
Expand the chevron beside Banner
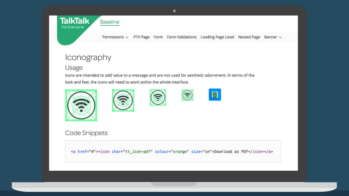pyautogui.click(x=280, y=37)
